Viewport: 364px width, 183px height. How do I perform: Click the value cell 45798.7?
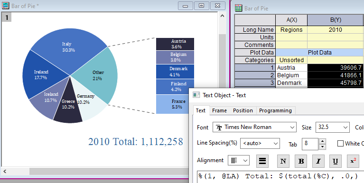[335, 83]
